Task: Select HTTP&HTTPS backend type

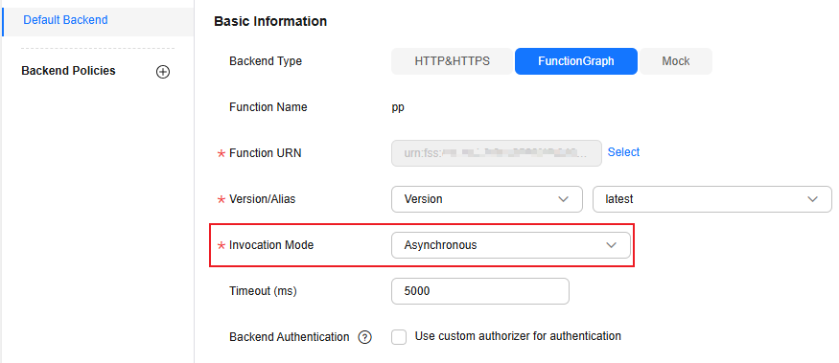Action: 453,61
